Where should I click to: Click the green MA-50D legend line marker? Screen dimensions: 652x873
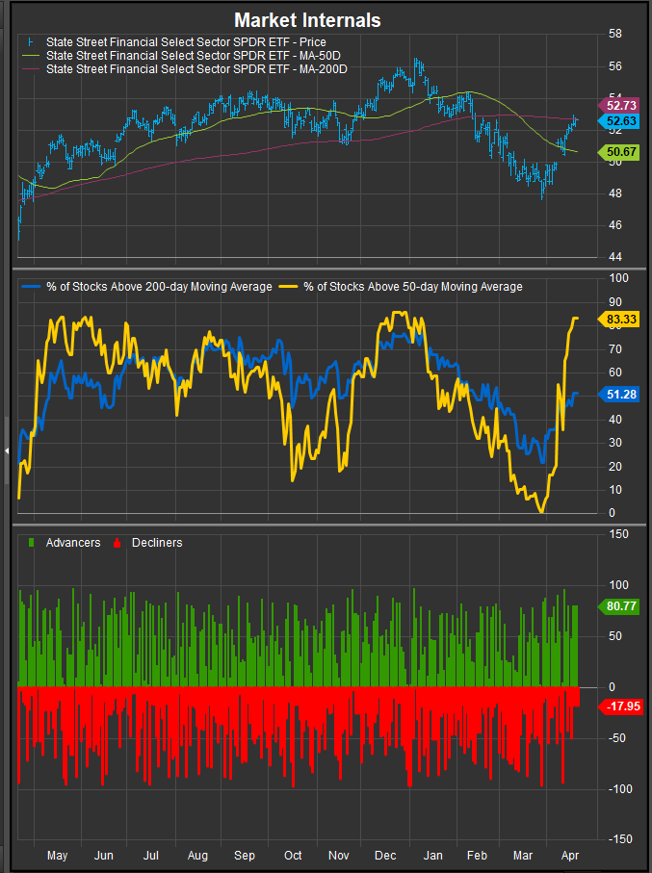31,56
